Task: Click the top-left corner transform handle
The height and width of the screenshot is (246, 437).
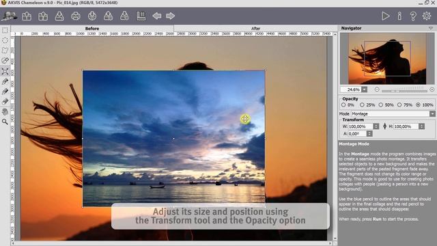Action: click(x=83, y=70)
